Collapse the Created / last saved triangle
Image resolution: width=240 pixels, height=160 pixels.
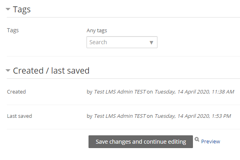click(8, 70)
